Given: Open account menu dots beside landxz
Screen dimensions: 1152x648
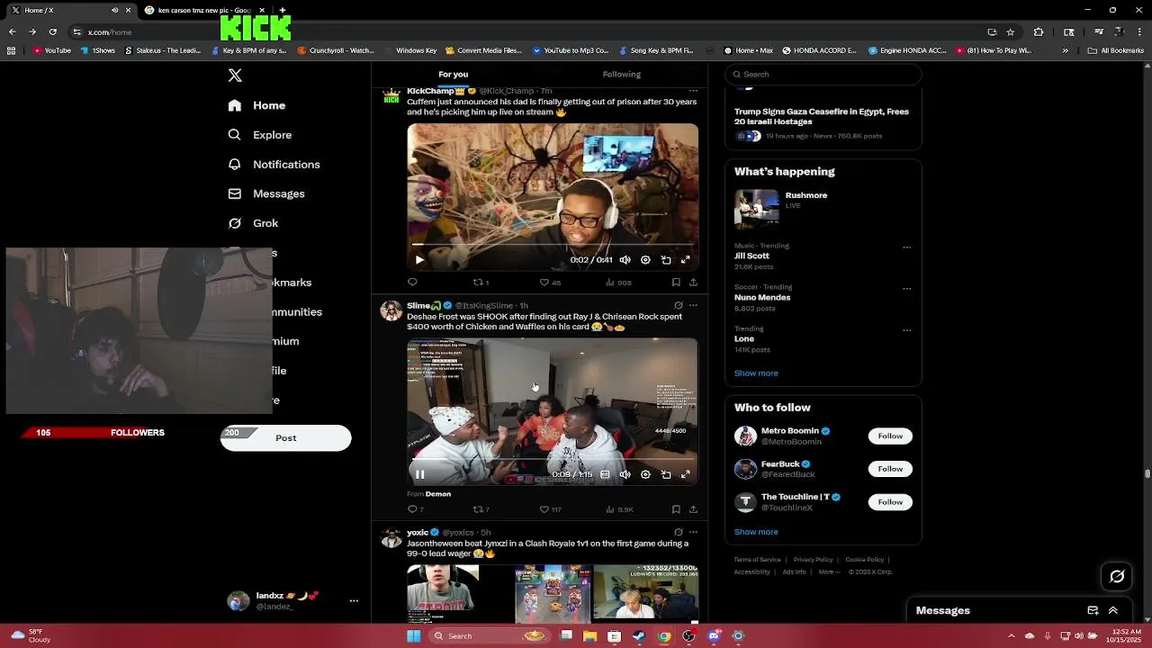Looking at the screenshot, I should tap(354, 600).
